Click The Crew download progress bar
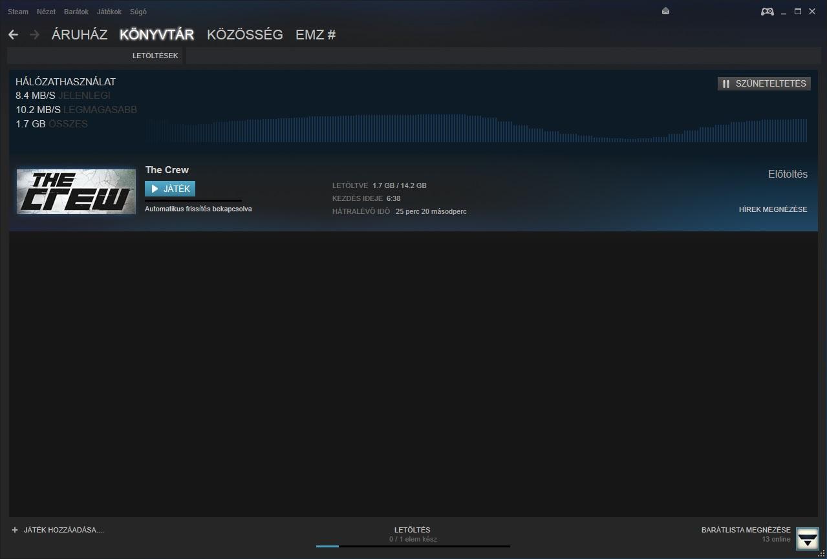 (193, 201)
